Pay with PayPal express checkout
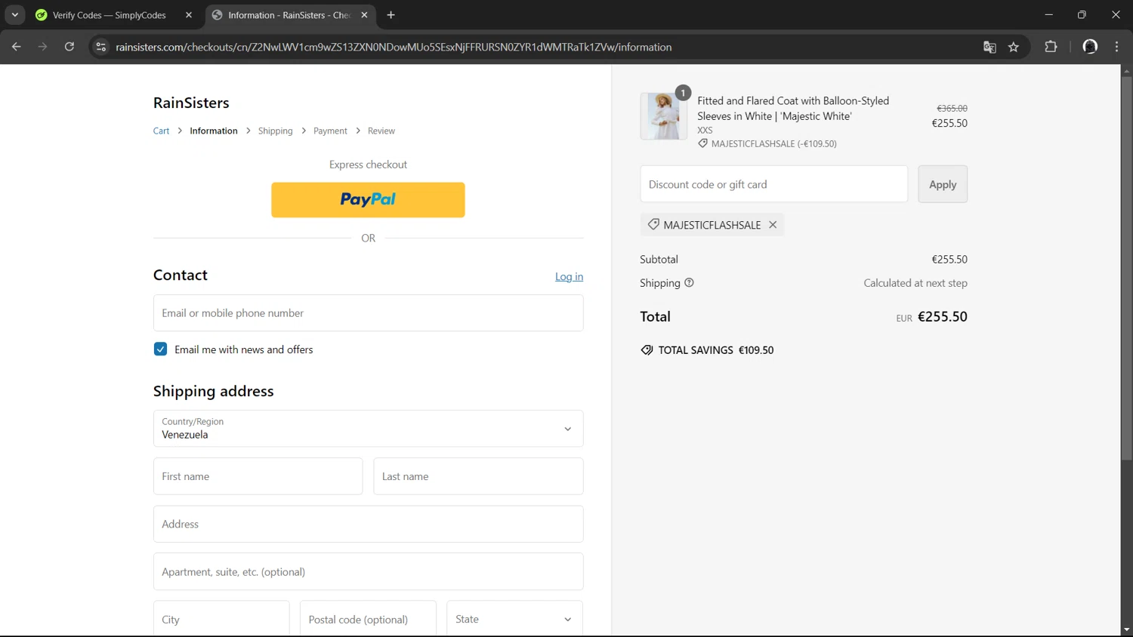 coord(368,200)
